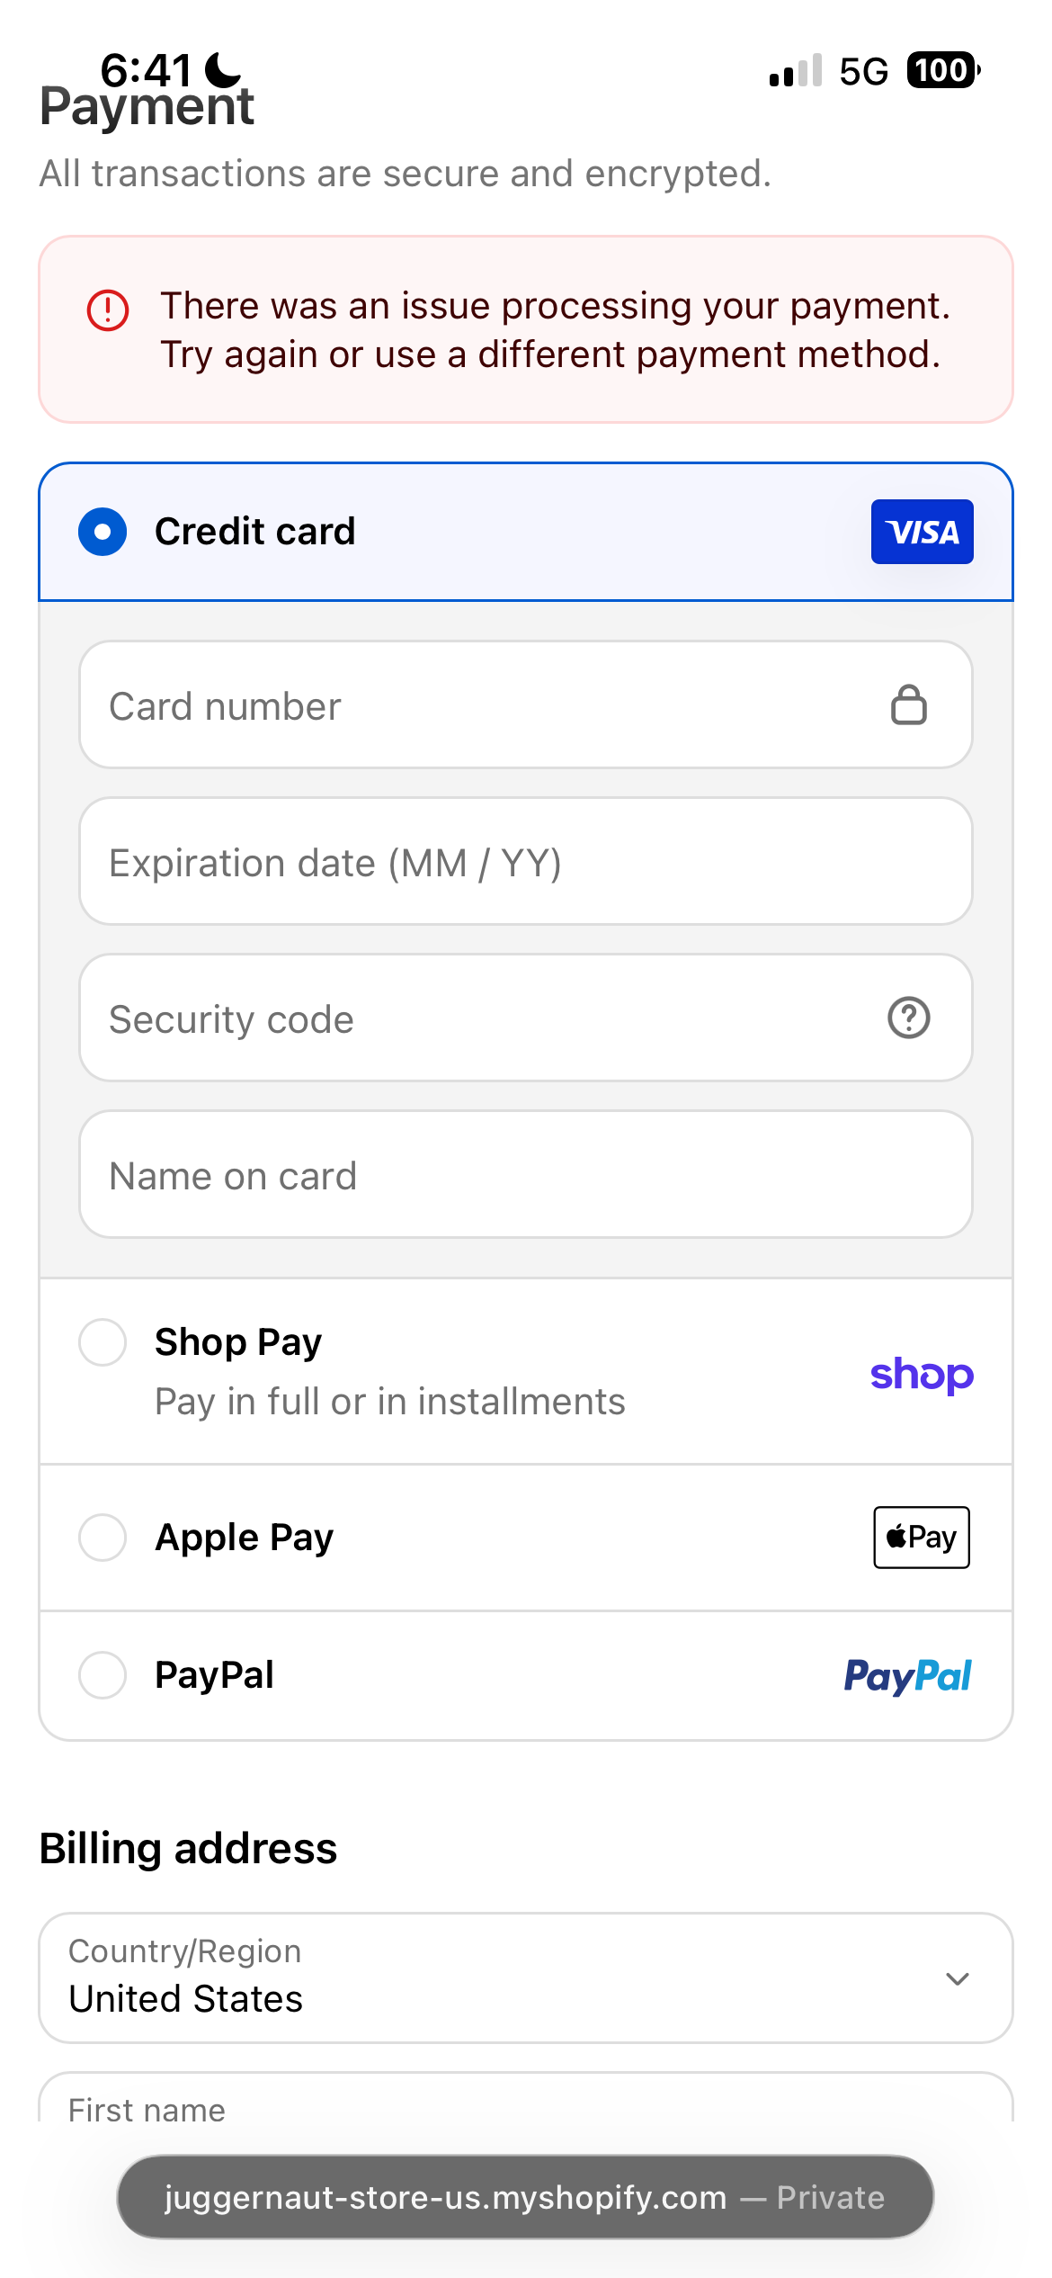1052x2278 pixels.
Task: Open the Country/Region dropdown
Action: click(526, 1978)
